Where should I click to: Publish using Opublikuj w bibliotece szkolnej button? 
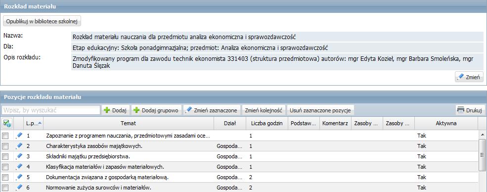(42, 21)
